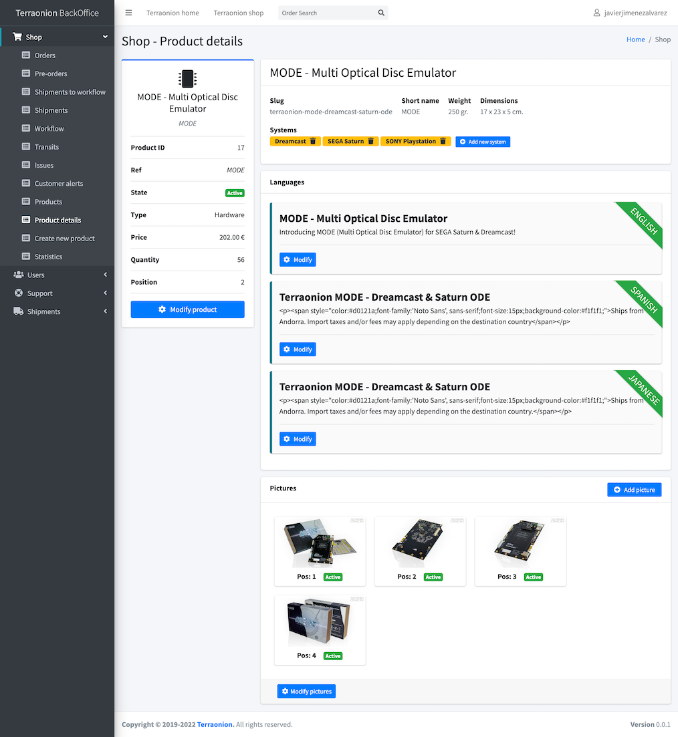The height and width of the screenshot is (737, 678).
Task: Click the Add picture button
Action: tap(635, 490)
